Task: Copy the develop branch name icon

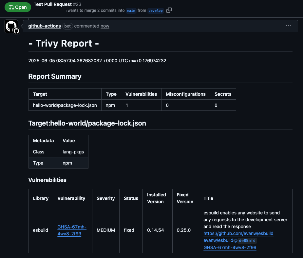Action: [169, 10]
